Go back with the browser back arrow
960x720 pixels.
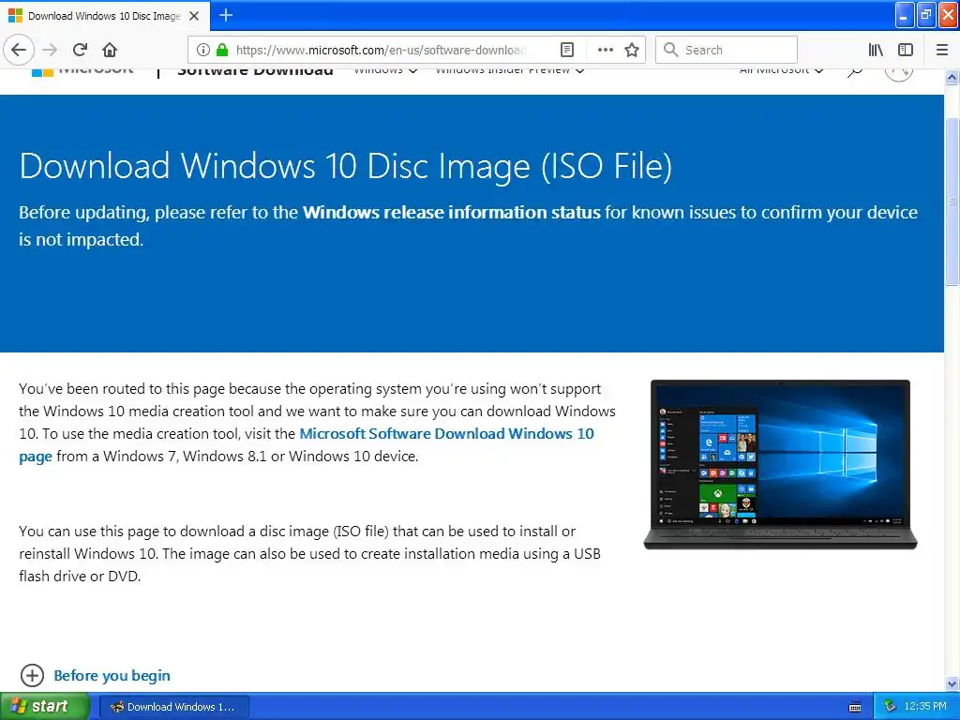point(19,50)
